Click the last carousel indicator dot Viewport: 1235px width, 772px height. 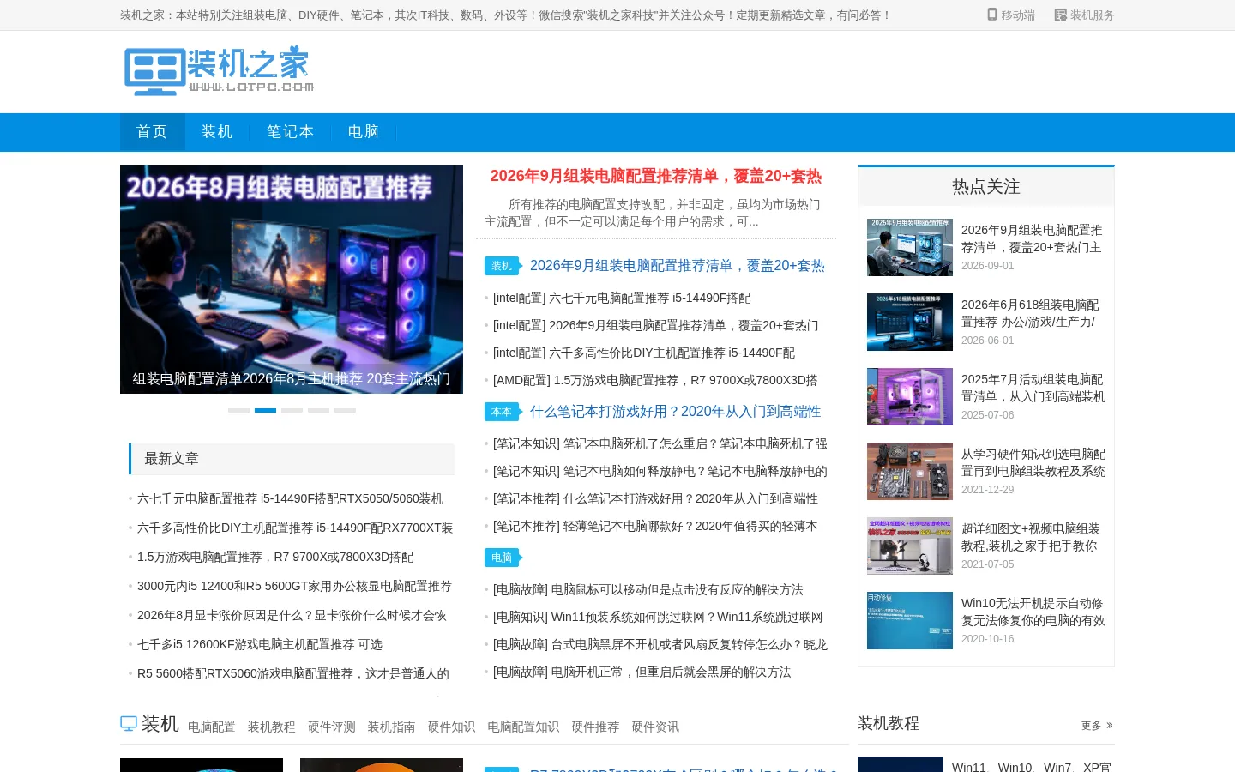(345, 411)
